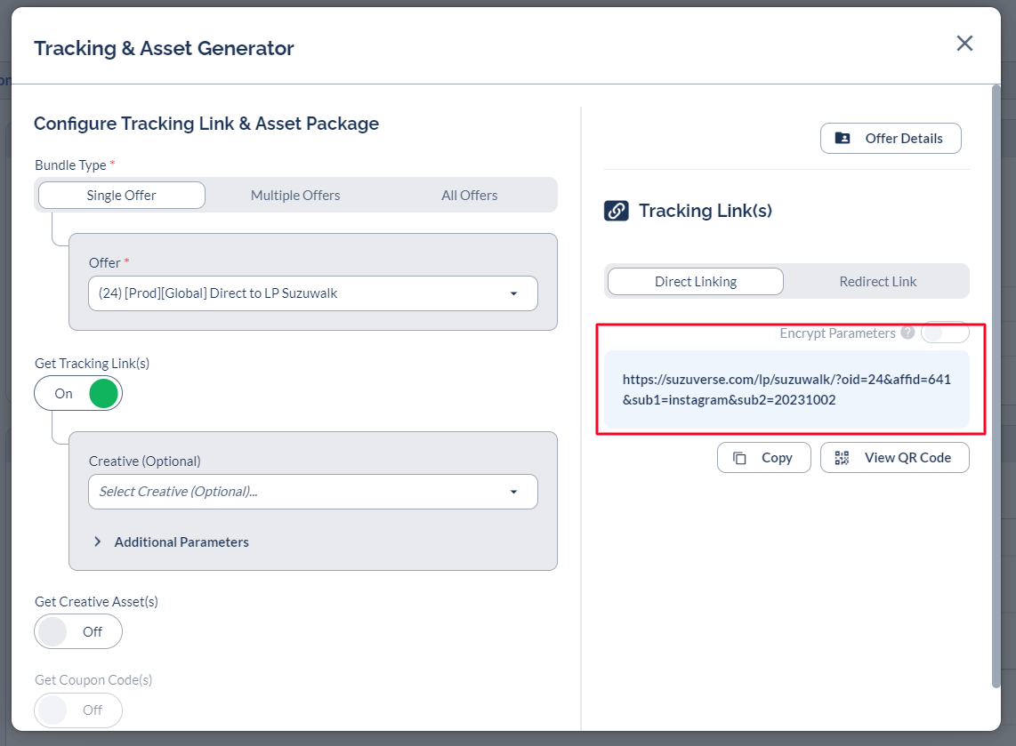This screenshot has width=1016, height=746.
Task: Enable the Encrypt Parameters switch
Action: click(944, 333)
